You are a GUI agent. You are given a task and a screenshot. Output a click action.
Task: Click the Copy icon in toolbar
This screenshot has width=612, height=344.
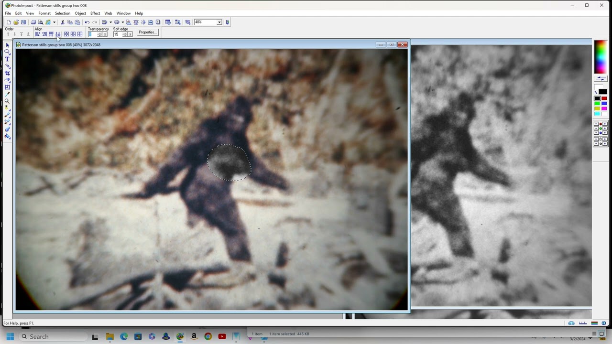click(x=70, y=22)
